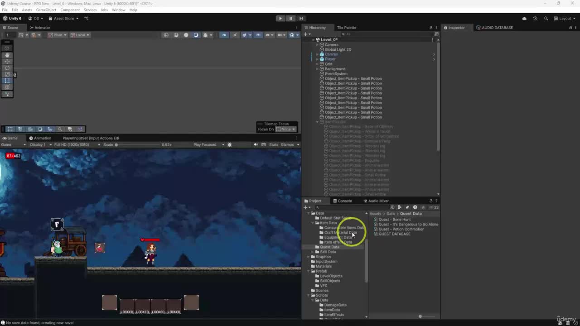This screenshot has height=326, width=580.
Task: Open the OS account dropdown
Action: pos(35,19)
